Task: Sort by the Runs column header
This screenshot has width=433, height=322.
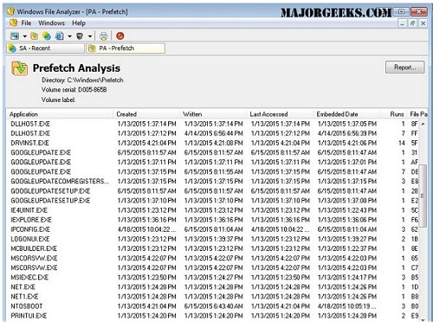Action: coord(393,114)
